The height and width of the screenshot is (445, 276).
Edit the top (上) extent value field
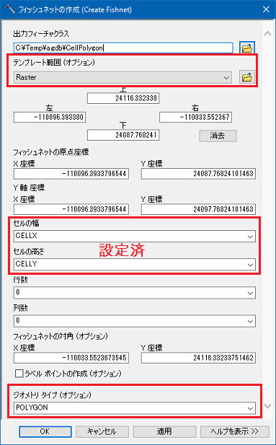(123, 99)
